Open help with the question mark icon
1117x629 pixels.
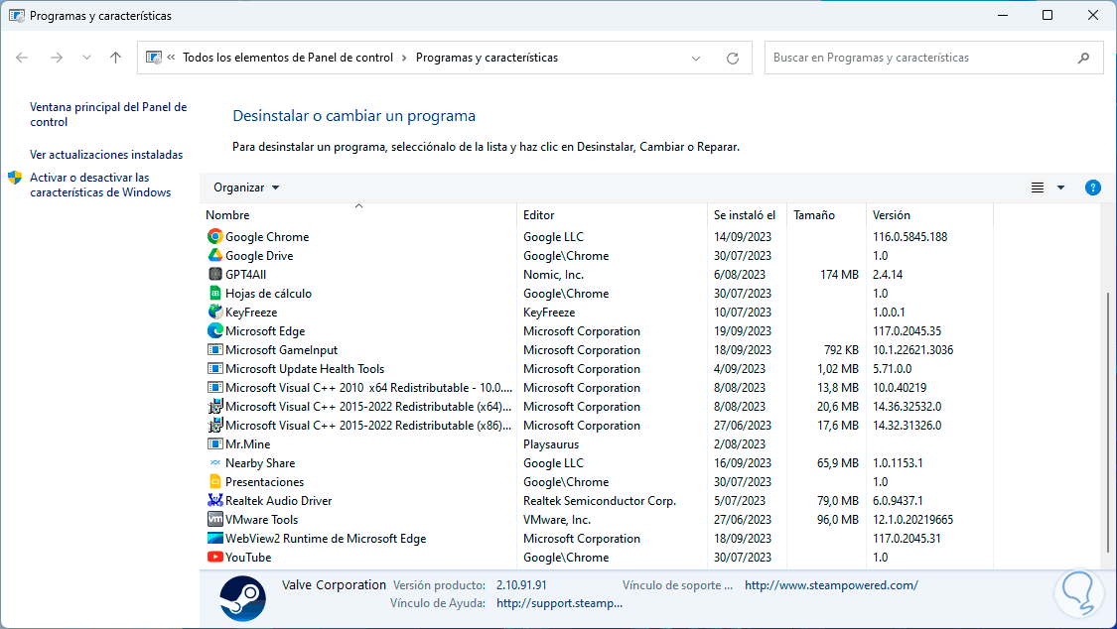1093,188
